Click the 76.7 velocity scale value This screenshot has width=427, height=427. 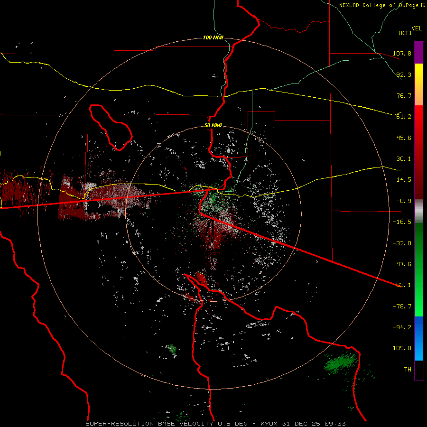pyautogui.click(x=404, y=95)
